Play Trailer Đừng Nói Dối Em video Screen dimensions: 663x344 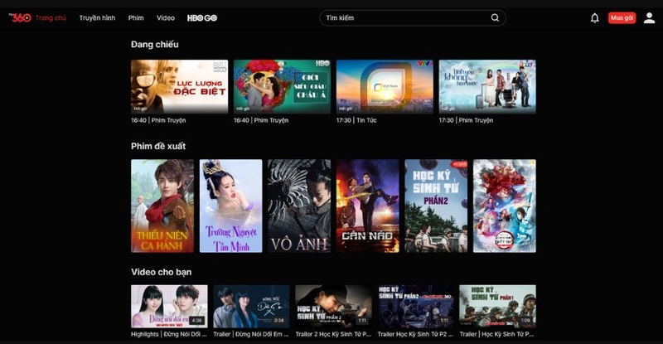251,307
